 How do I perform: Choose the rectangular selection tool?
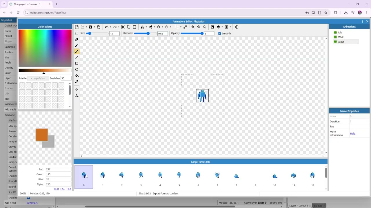tap(77, 34)
